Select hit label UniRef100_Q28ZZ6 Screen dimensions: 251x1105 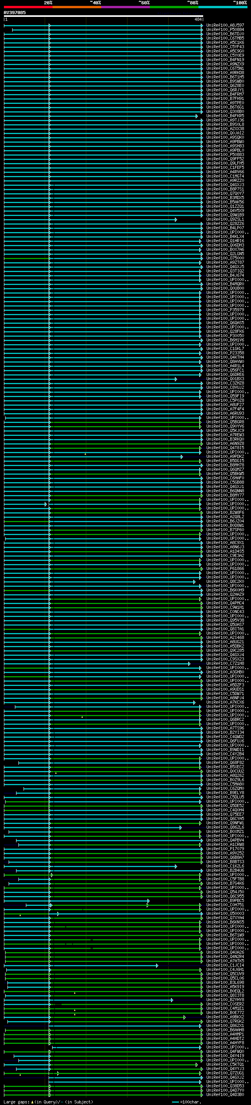coord(225,223)
